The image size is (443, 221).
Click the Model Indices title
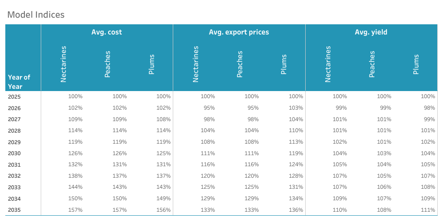point(36,15)
